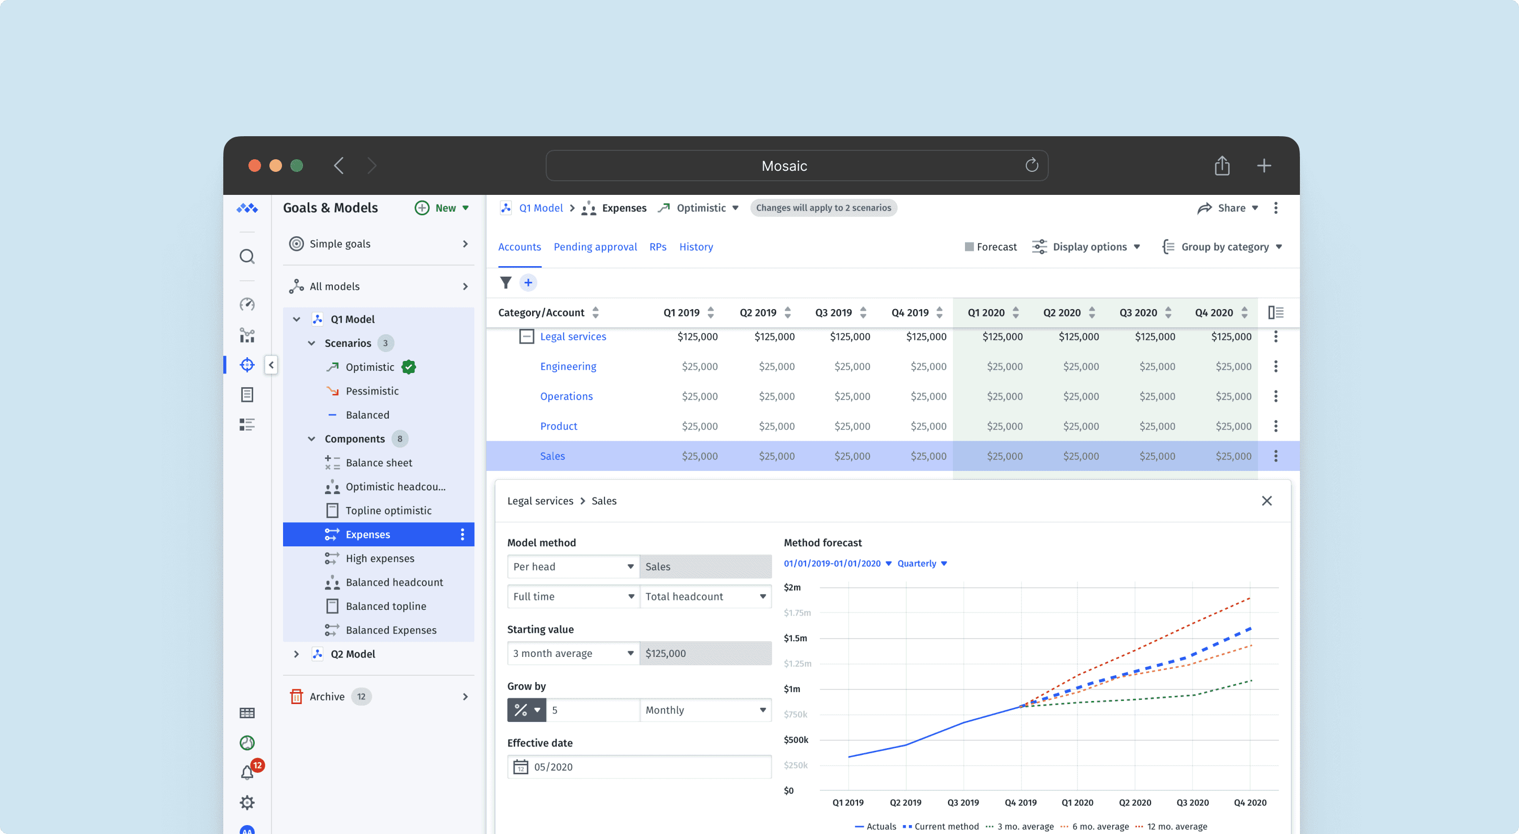This screenshot has height=834, width=1519.
Task: Open the Group by category dropdown
Action: tap(1222, 247)
